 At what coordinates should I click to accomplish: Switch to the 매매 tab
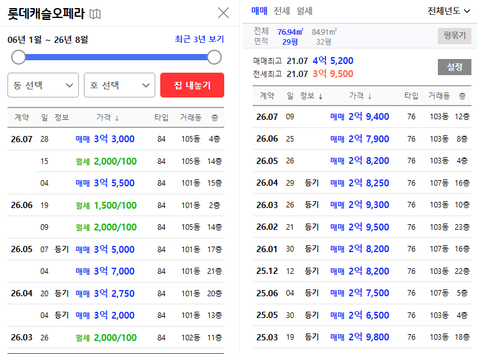(x=259, y=11)
